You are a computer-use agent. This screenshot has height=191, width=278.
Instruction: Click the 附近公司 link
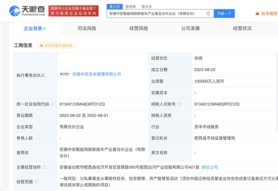coord(210,167)
